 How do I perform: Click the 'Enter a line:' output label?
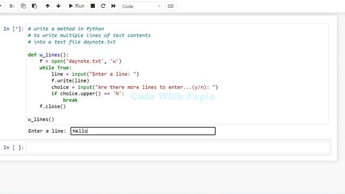click(x=47, y=131)
